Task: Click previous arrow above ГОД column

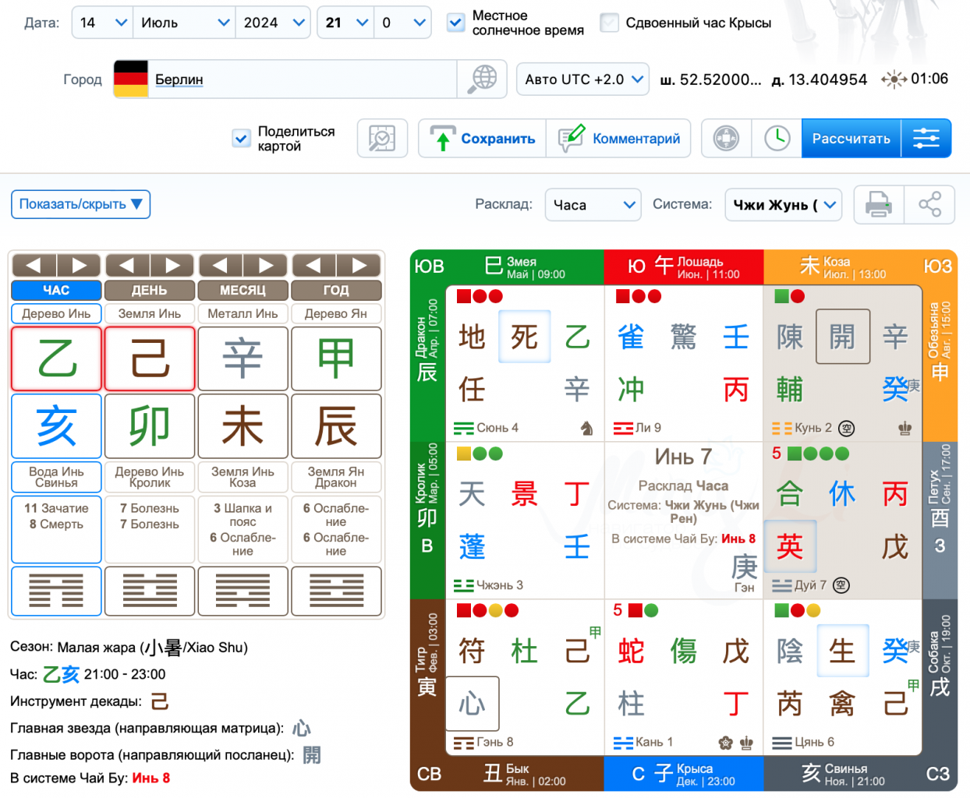Action: (x=313, y=266)
